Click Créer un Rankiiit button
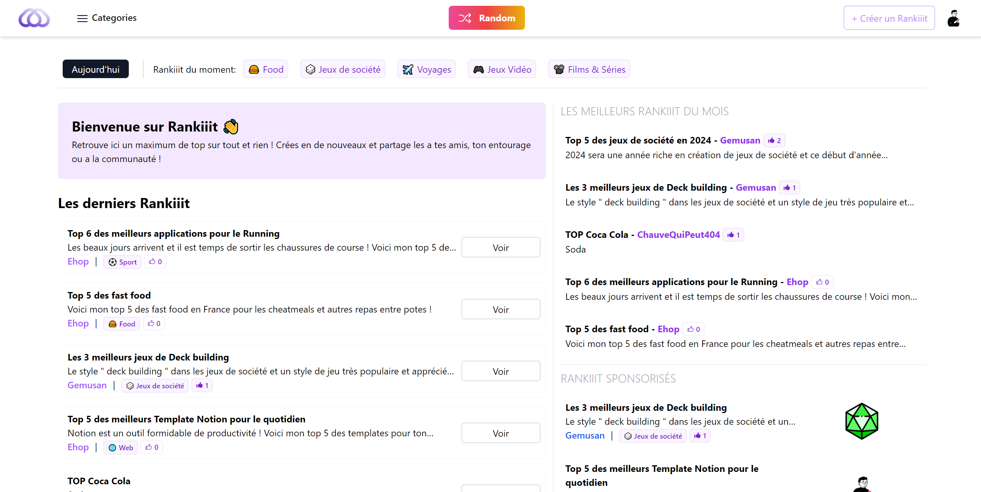This screenshot has height=492, width=981. click(x=889, y=18)
